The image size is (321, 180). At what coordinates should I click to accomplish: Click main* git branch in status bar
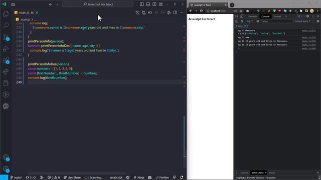16,177
